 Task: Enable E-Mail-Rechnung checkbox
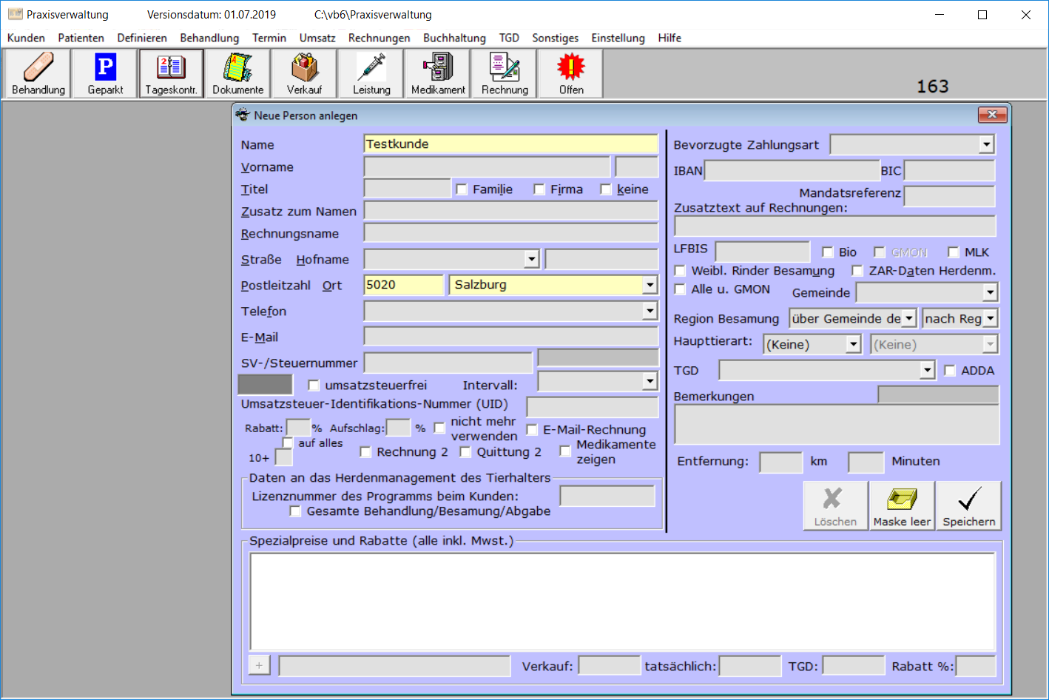(532, 430)
